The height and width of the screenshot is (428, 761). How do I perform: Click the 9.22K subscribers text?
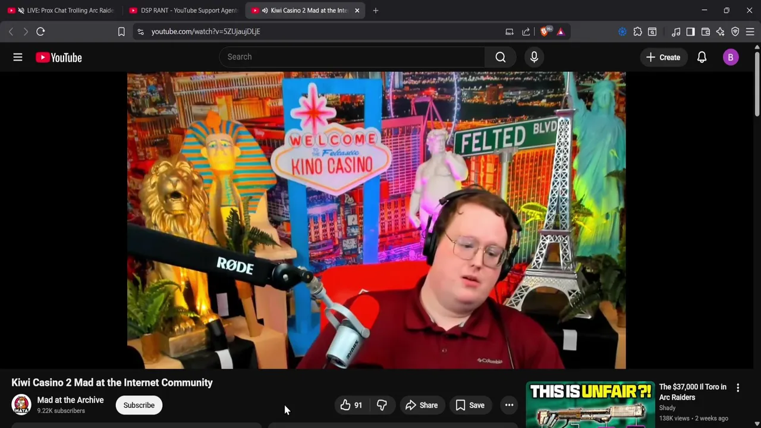61,411
